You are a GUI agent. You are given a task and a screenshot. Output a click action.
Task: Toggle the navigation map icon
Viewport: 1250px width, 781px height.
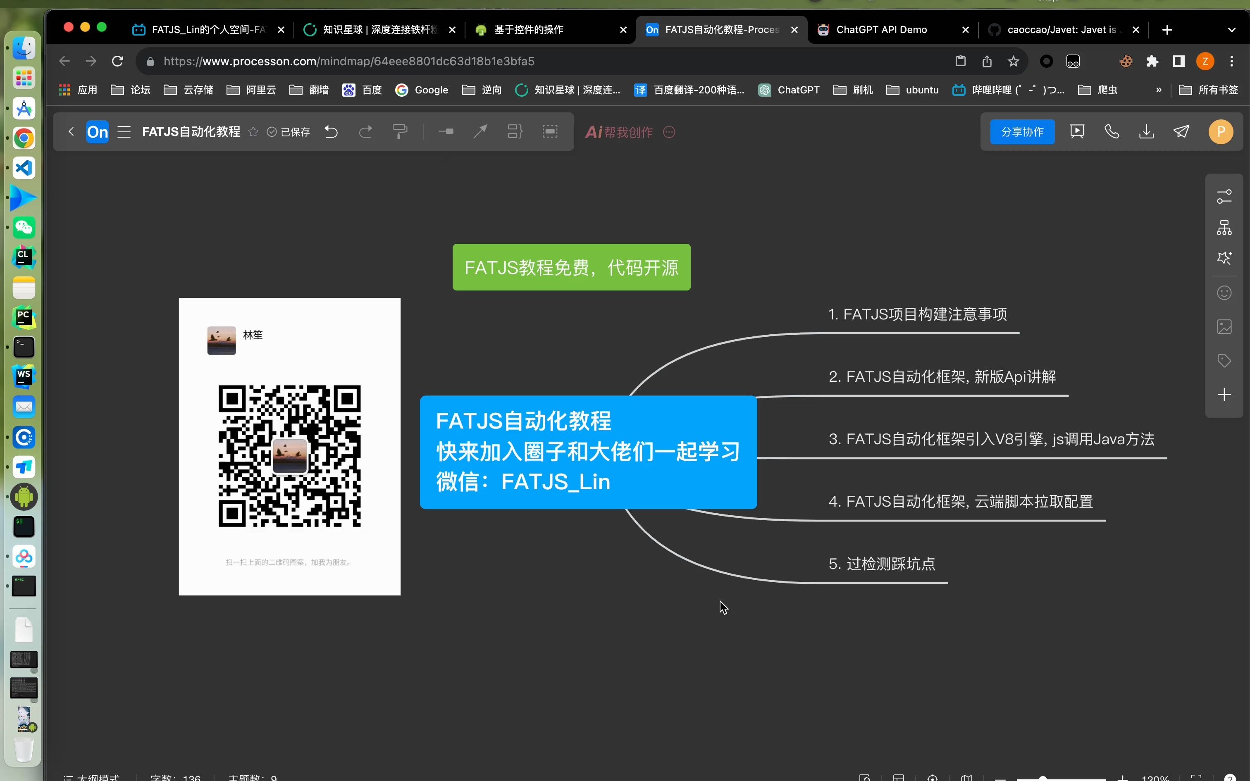pos(967,777)
